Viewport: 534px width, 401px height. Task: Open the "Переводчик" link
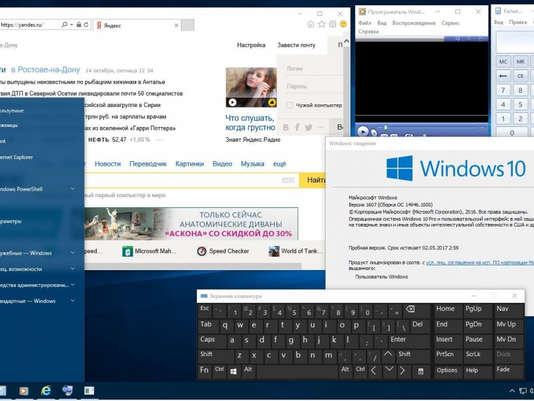(x=148, y=164)
